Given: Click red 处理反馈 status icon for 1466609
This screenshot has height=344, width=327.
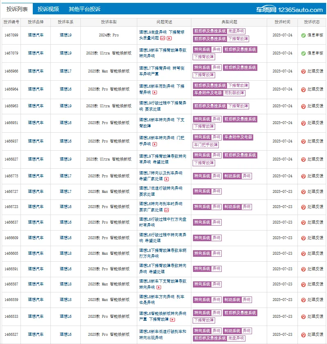Looking at the screenshot, I should point(303,238).
